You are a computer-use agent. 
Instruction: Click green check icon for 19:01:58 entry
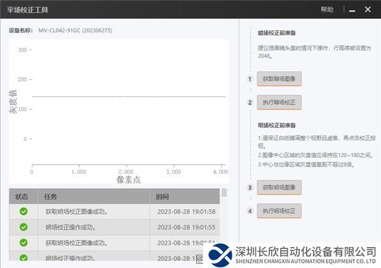pos(23,212)
